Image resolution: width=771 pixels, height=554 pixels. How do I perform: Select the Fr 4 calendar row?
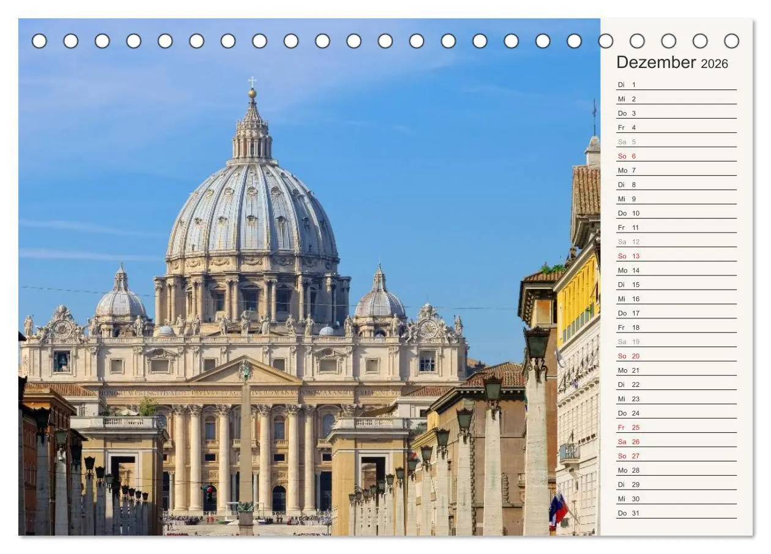[x=676, y=127]
